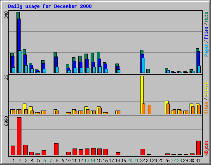Image resolution: width=211 pixels, height=165 pixels.
Task: Click the "Daily usage for December 2008" title
Action: click(x=50, y=6)
